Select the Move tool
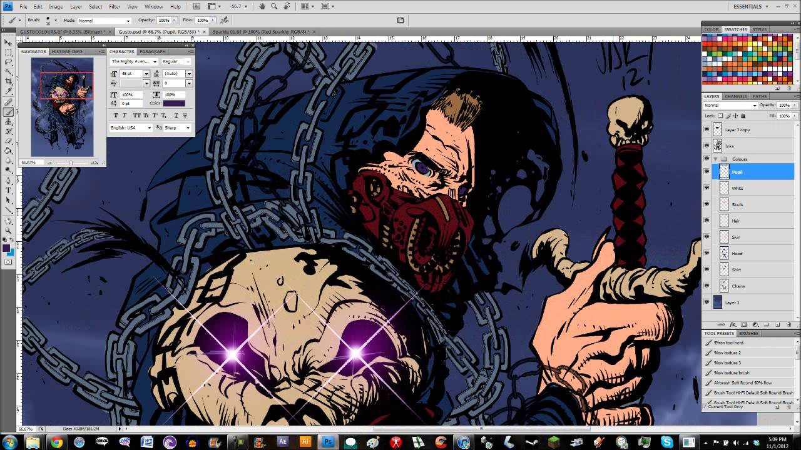Image resolution: width=801 pixels, height=450 pixels. point(9,42)
